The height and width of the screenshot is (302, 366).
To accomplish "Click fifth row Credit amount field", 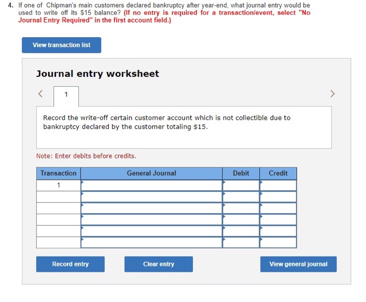I will pyautogui.click(x=278, y=231).
